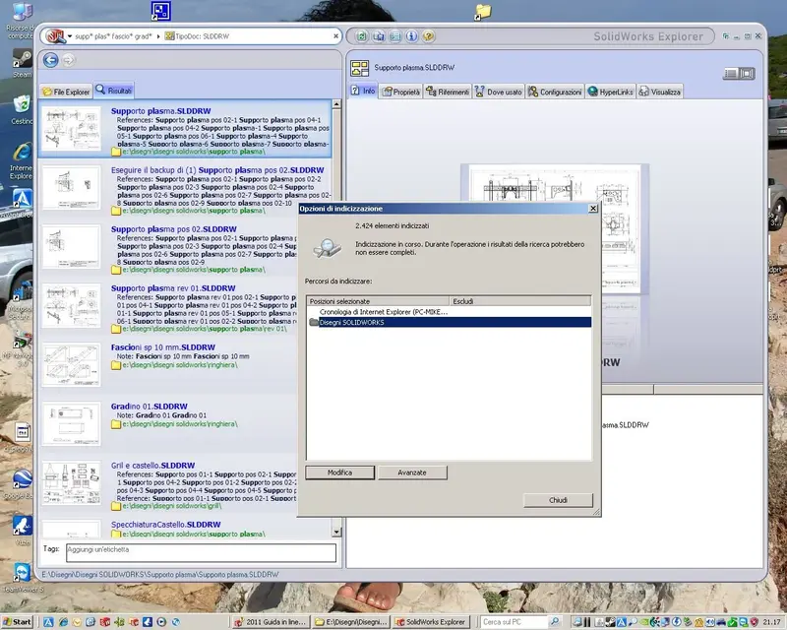Open the blue info toolbar icon
Image resolution: width=787 pixels, height=630 pixels.
411,36
